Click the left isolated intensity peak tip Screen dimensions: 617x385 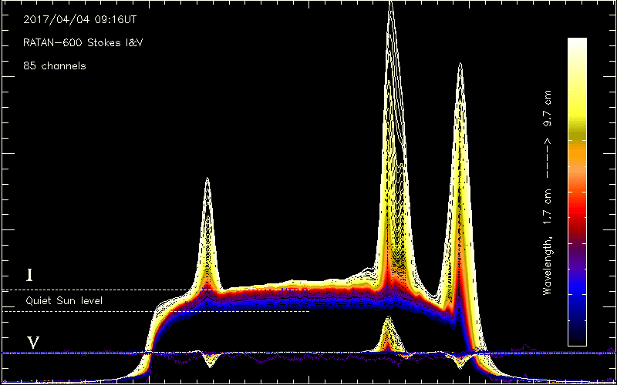[207, 180]
